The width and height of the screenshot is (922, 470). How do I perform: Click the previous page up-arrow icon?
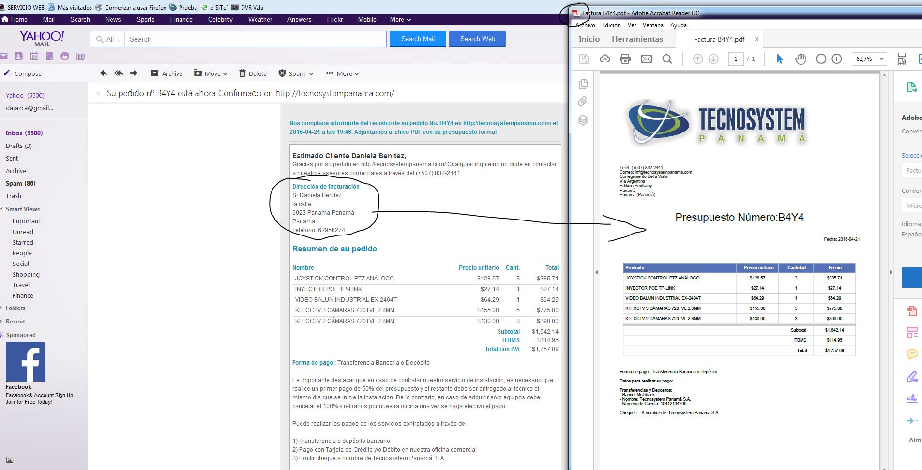click(x=697, y=59)
